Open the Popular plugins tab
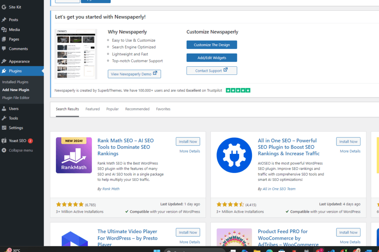379x252 pixels. tap(113, 109)
